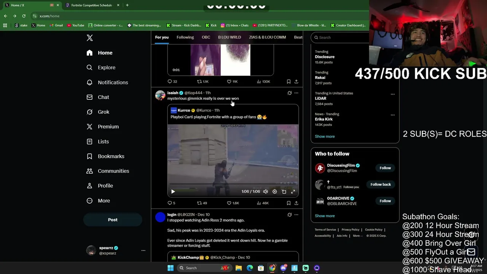Switch to Fortnite Competitive Schedule browser tab
This screenshot has width=487, height=274.
pos(92,5)
